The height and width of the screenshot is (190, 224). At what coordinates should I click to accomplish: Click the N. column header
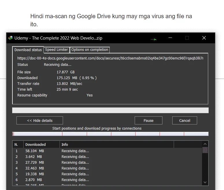[18, 144]
